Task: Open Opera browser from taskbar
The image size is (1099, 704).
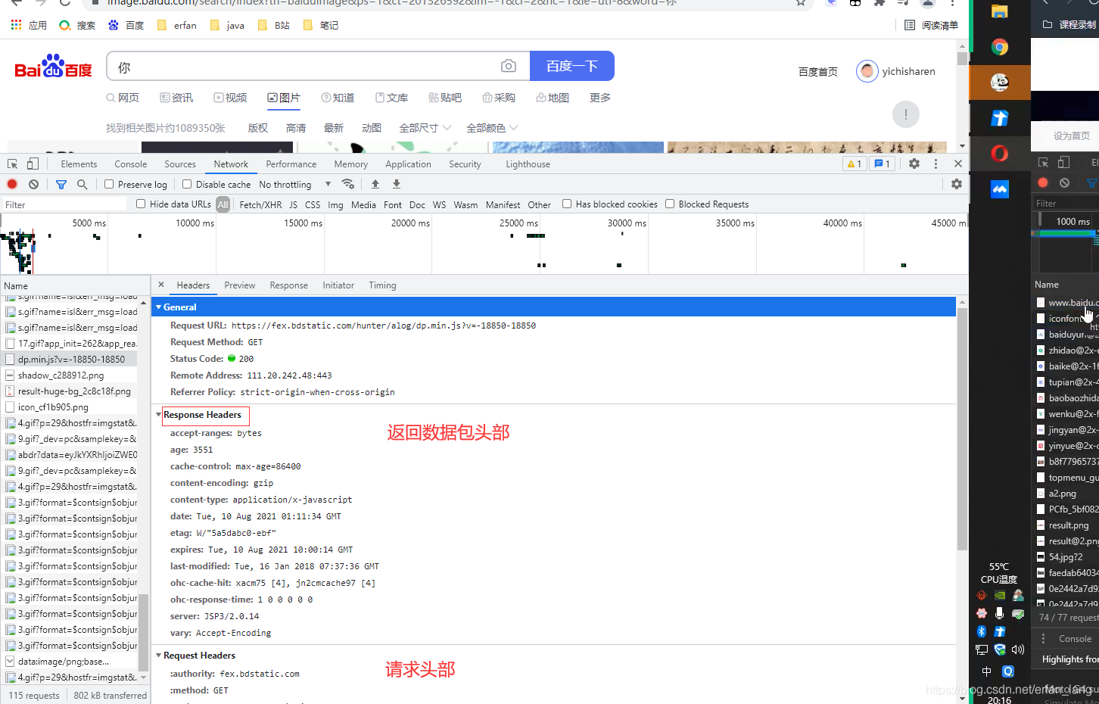Action: 1000,154
